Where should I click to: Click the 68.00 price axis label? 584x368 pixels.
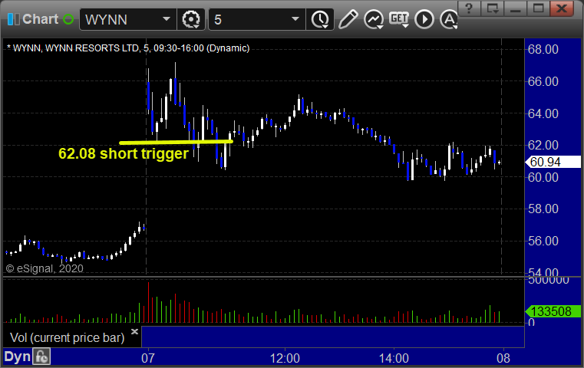543,49
